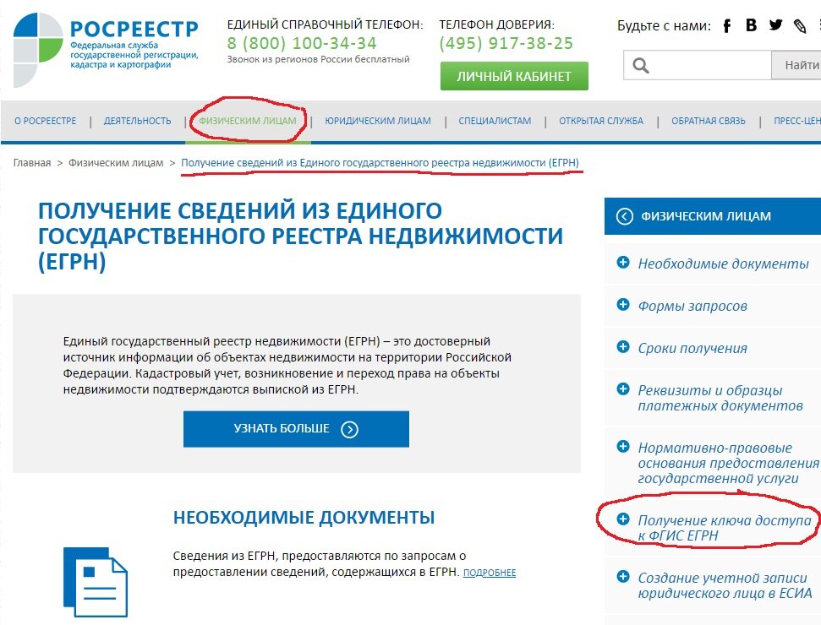Click the magnifier icon in search box
The image size is (821, 625).
(x=641, y=65)
